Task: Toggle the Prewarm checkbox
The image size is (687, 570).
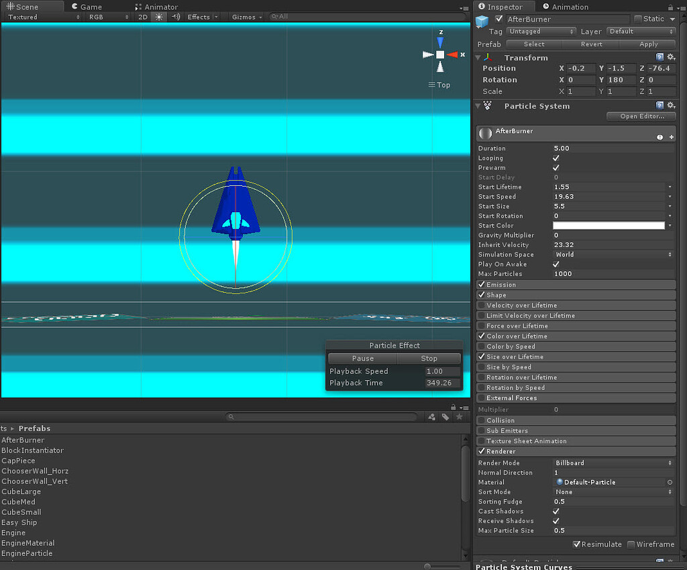Action: point(554,167)
